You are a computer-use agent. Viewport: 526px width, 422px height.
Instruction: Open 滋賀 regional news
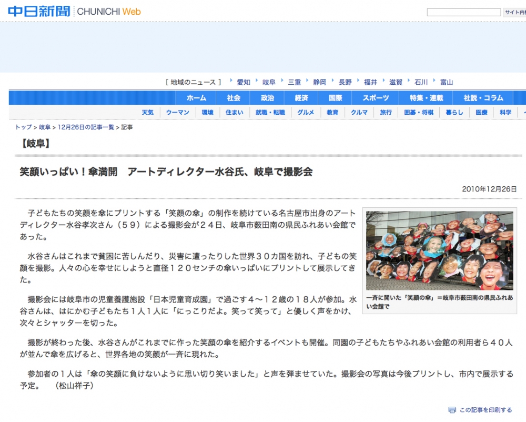[x=396, y=82]
